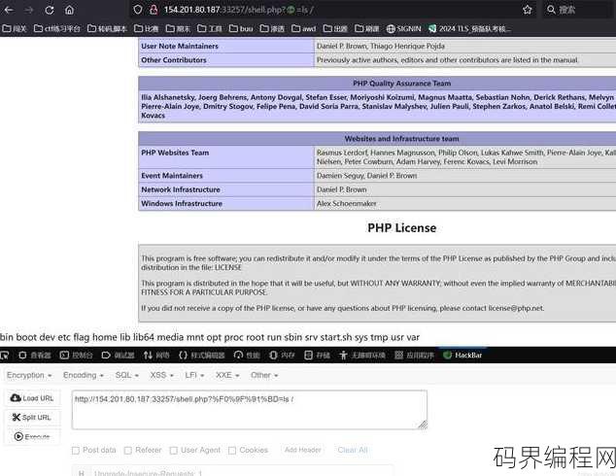Focus the HackBar URL text area
Viewport: 616px width, 476px height.
(x=250, y=410)
